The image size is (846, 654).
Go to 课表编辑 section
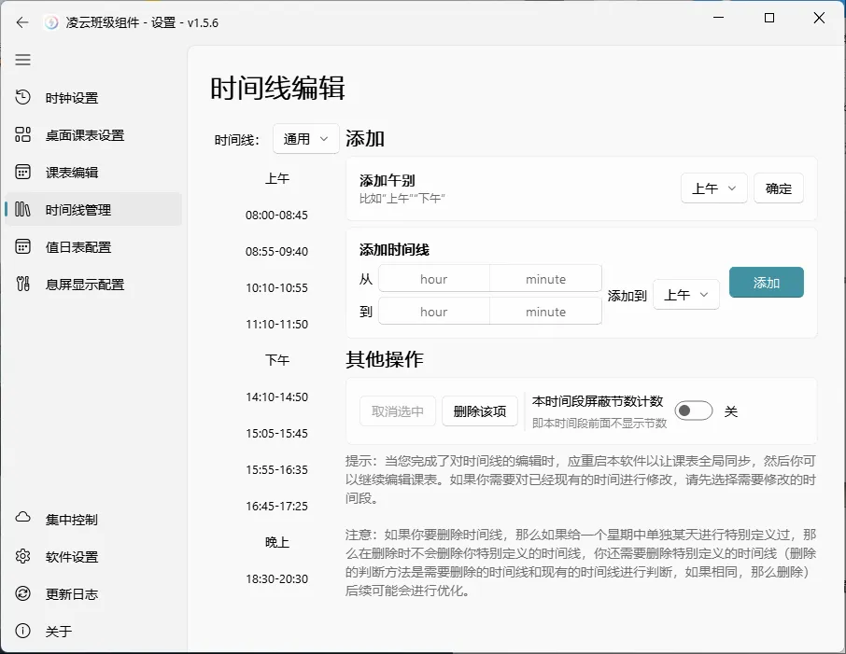tap(93, 172)
